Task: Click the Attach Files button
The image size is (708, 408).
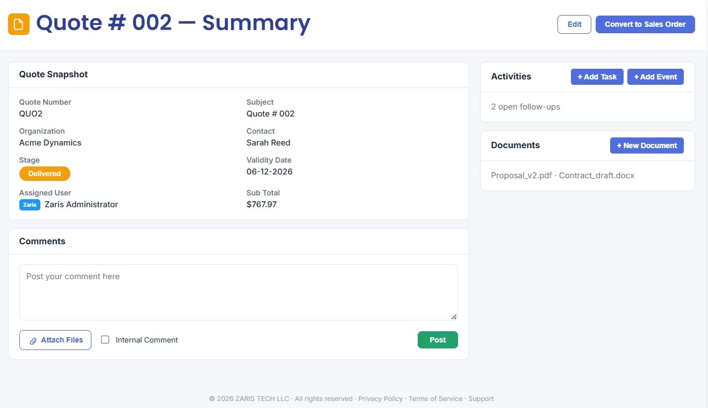Action: pyautogui.click(x=55, y=340)
